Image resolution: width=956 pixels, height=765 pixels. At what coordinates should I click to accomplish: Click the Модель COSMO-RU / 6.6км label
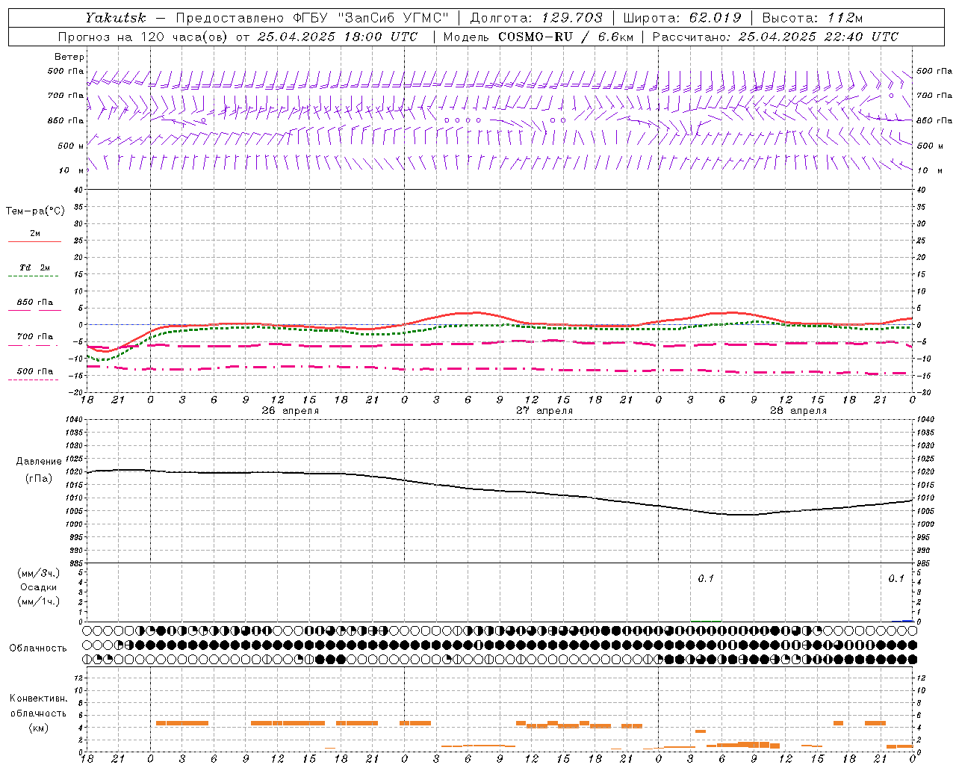[537, 37]
